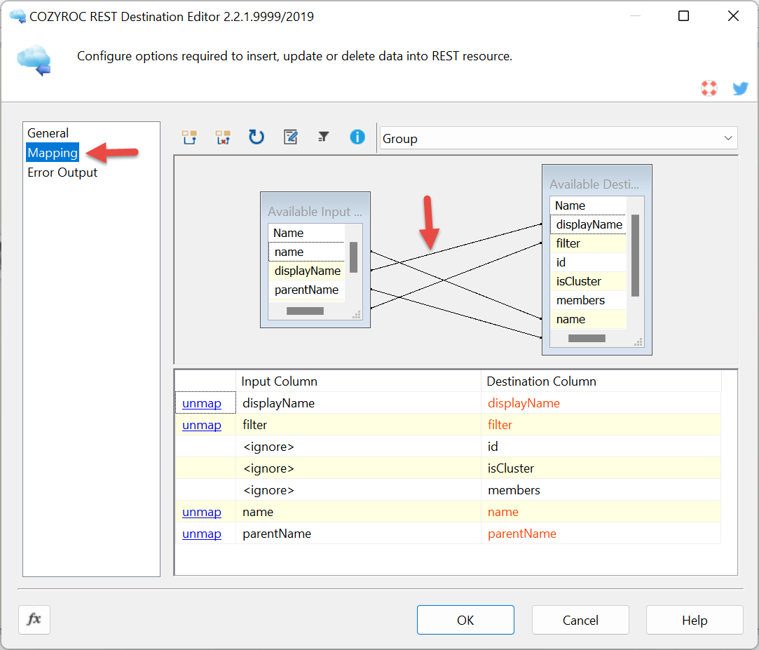Viewport: 759px width, 650px height.
Task: Click the Available Input box title
Action: coord(315,212)
